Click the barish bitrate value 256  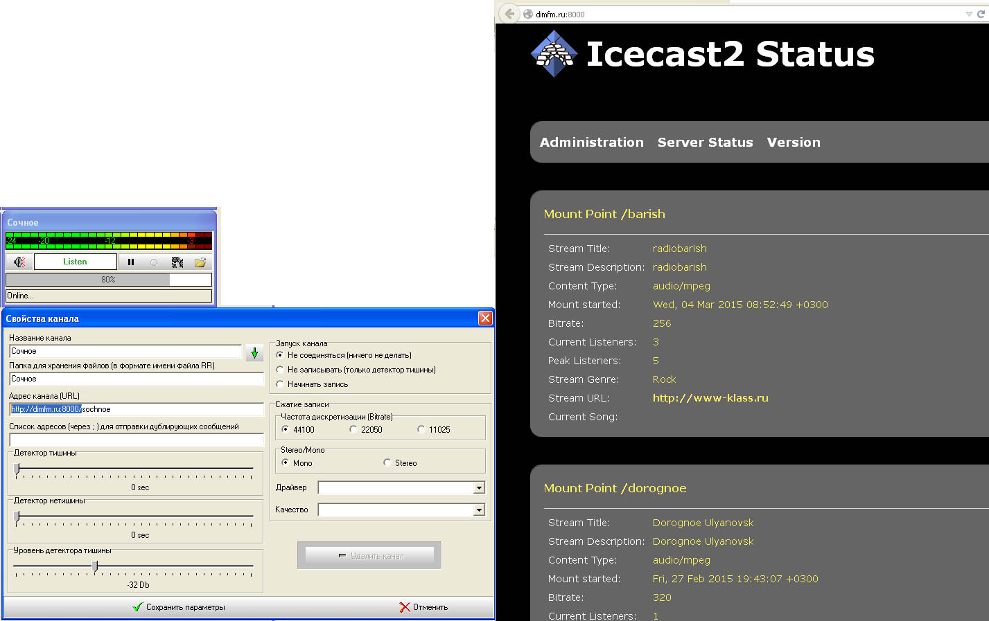[x=662, y=323]
